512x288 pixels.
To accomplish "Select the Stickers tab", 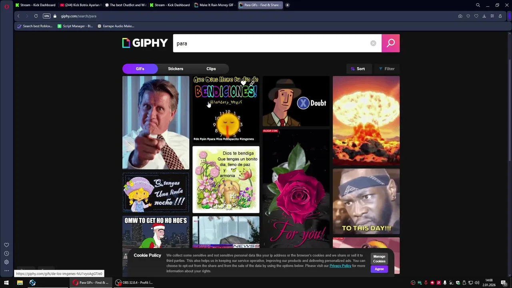I will pos(176,69).
